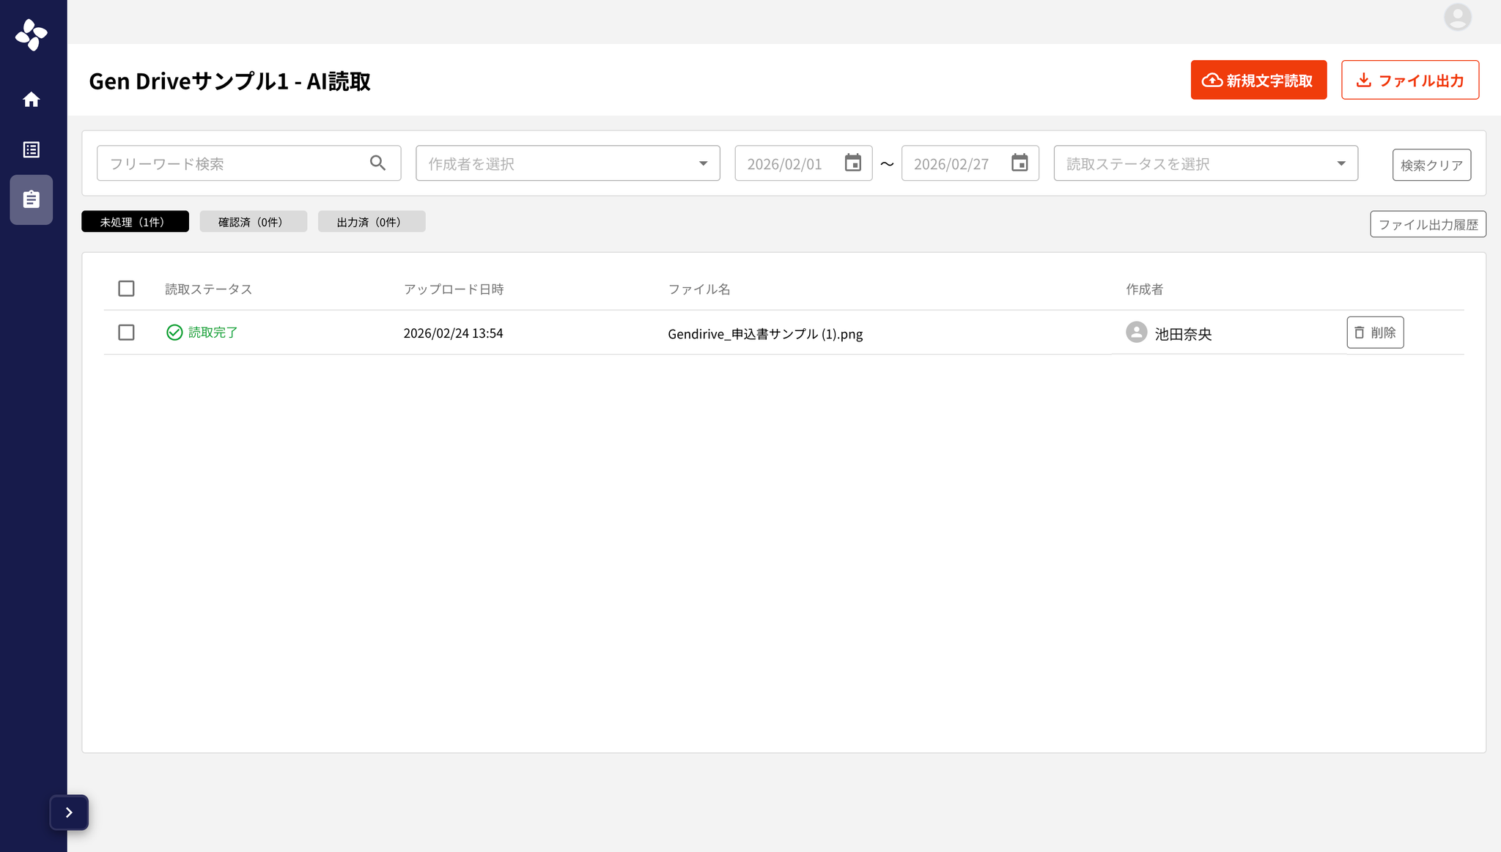Image resolution: width=1501 pixels, height=852 pixels.
Task: Click the search magnifier icon
Action: pos(377,163)
